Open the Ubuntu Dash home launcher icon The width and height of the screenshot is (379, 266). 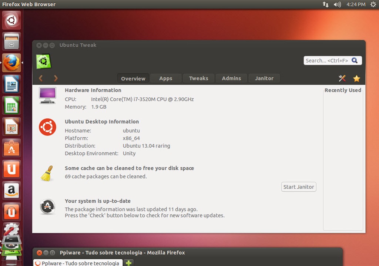pos(11,20)
